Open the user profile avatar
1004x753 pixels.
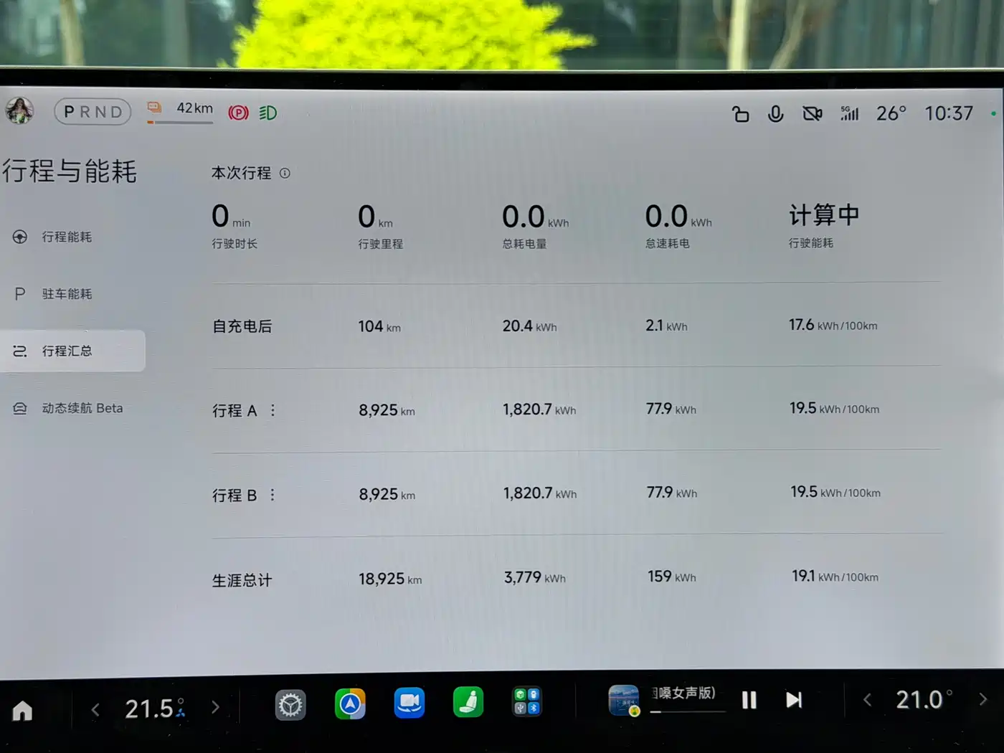19,110
